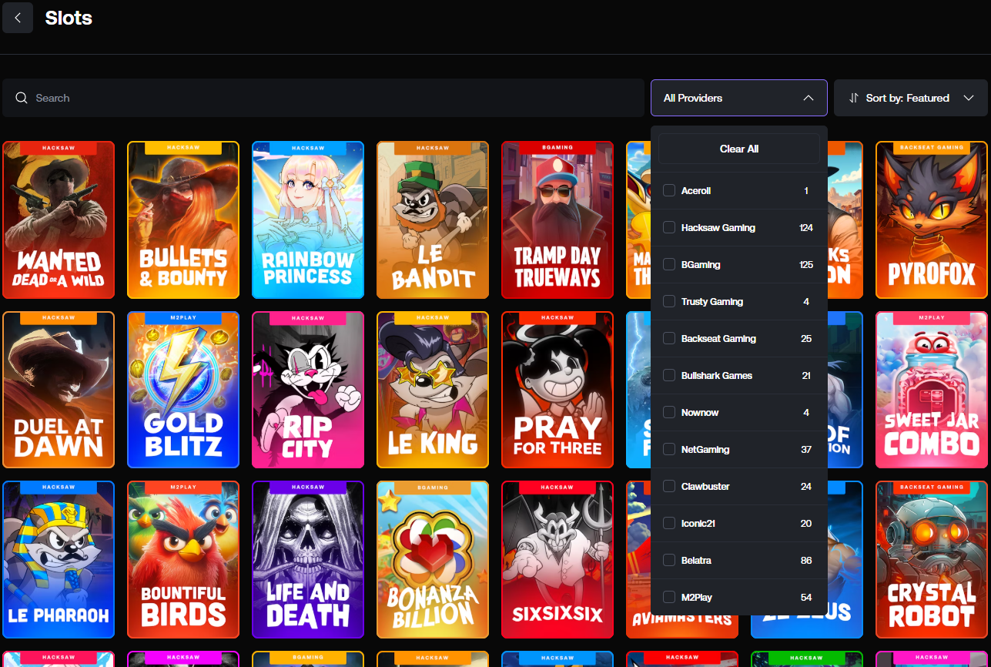The width and height of the screenshot is (991, 667).
Task: Open the Sort by: Featured dropdown
Action: pyautogui.click(x=911, y=98)
